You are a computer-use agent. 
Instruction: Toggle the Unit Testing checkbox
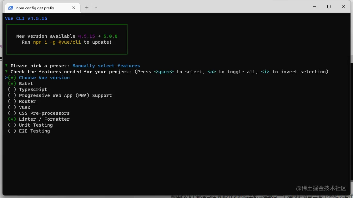pyautogui.click(x=12, y=125)
